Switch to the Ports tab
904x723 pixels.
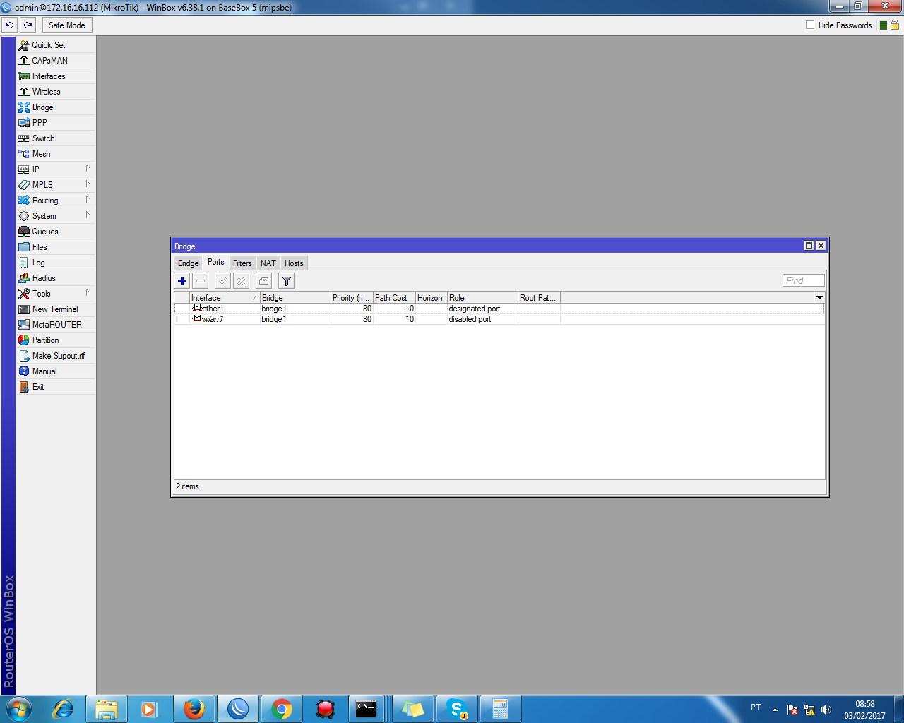(216, 263)
